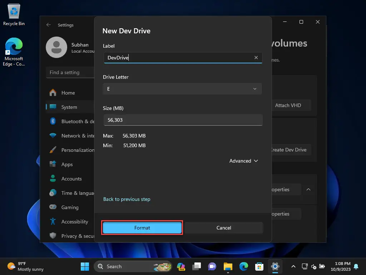Click the system tray display/network icon

(x=305, y=266)
